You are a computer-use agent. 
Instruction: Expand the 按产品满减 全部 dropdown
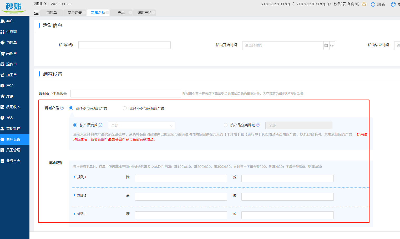[141, 125]
